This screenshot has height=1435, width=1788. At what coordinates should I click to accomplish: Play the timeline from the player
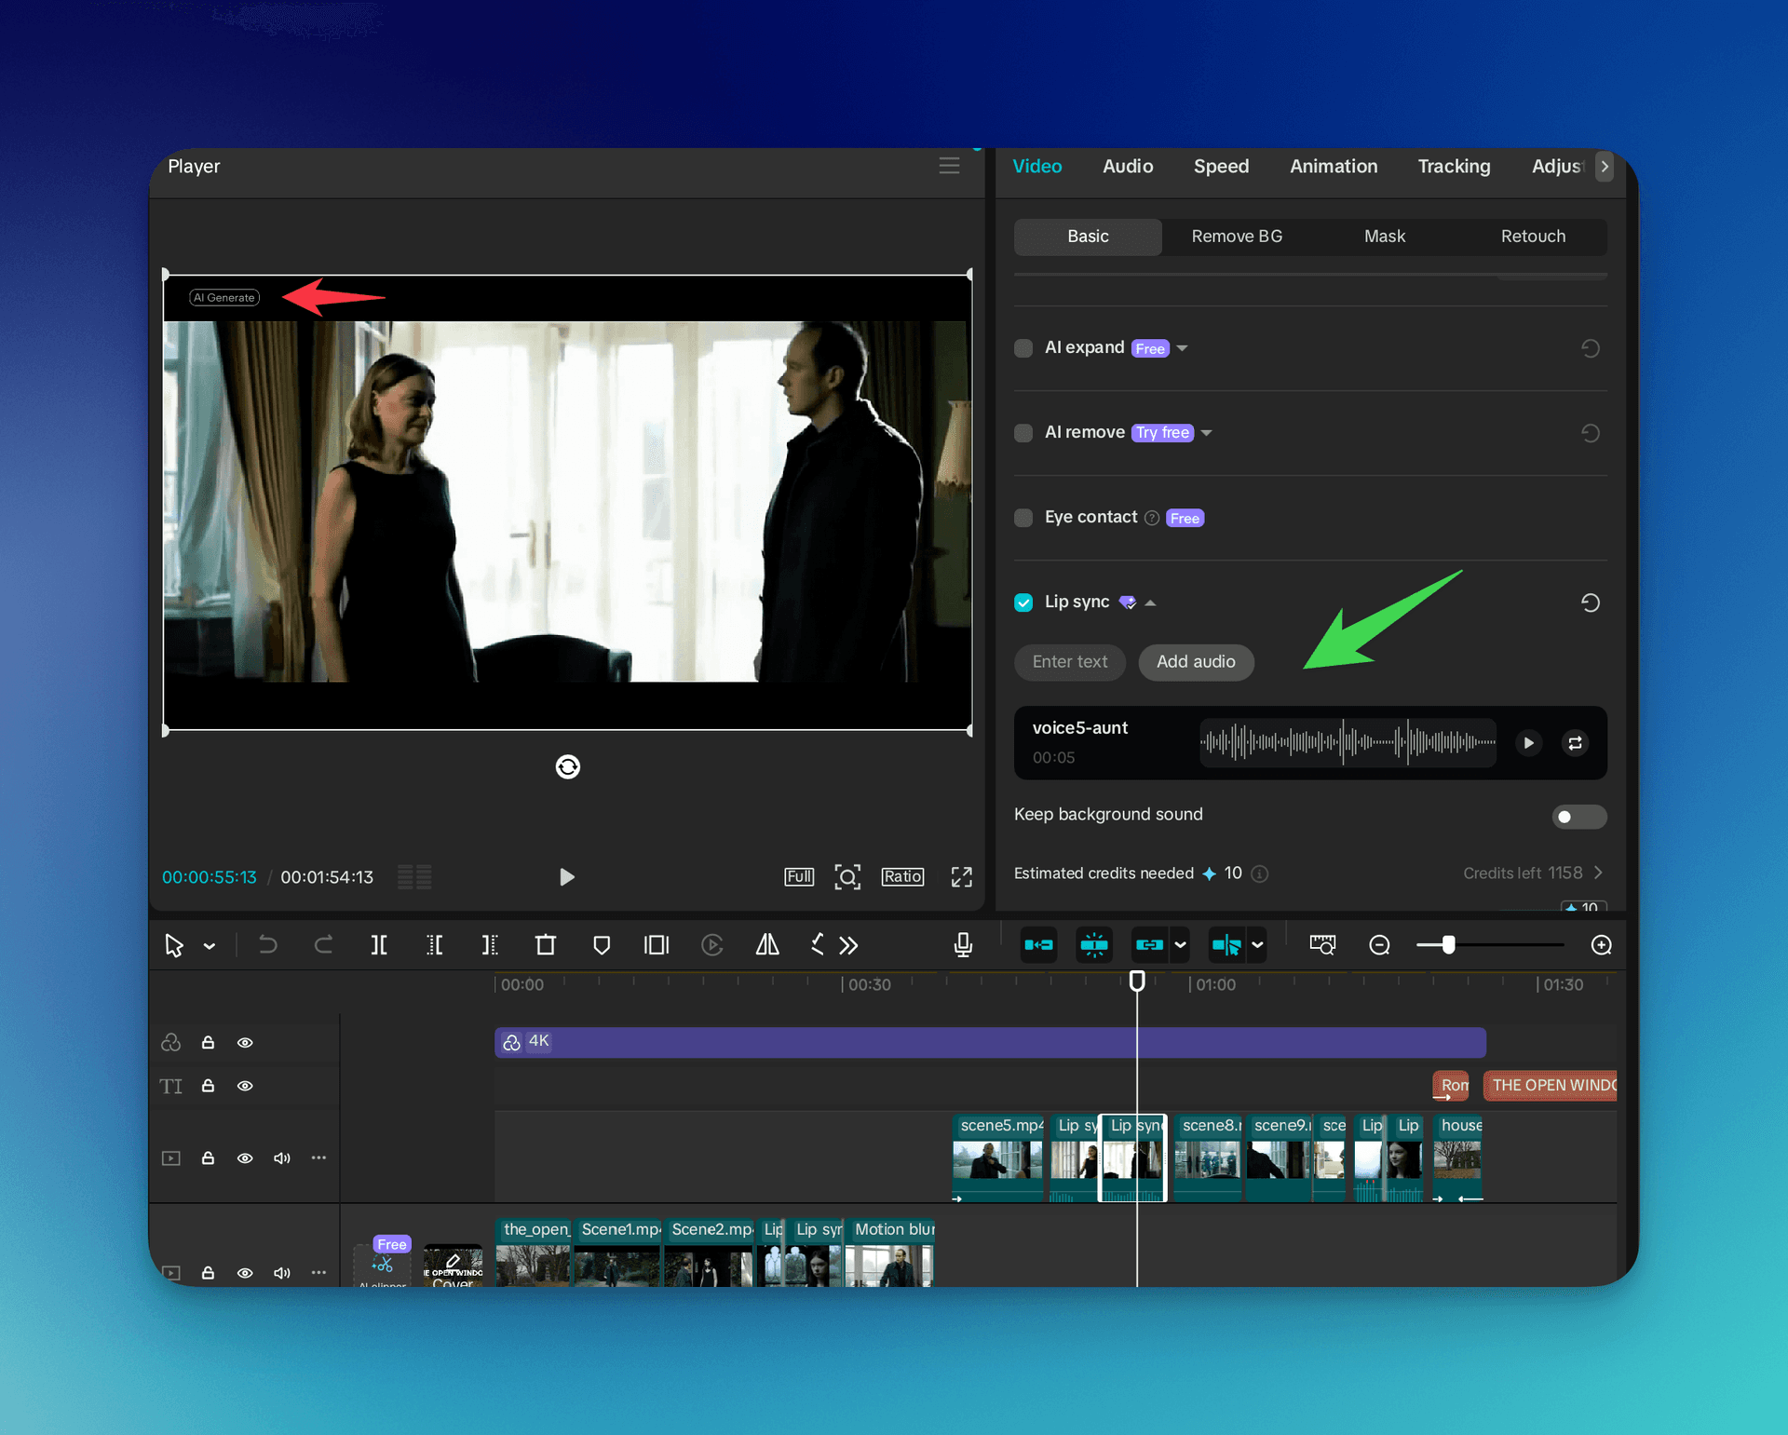pos(566,876)
